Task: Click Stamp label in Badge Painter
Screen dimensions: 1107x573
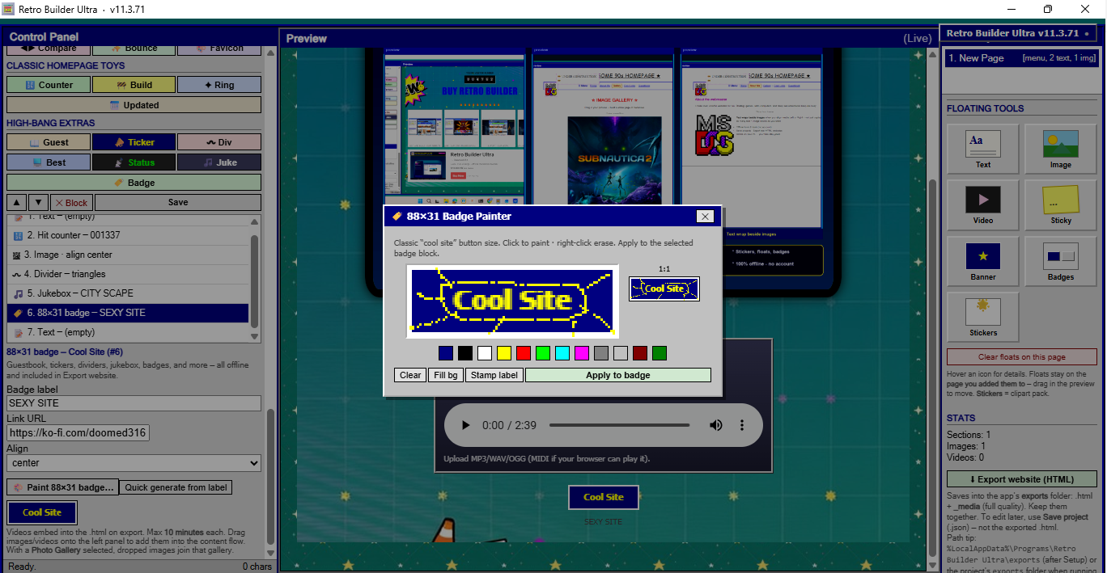Action: tap(494, 375)
